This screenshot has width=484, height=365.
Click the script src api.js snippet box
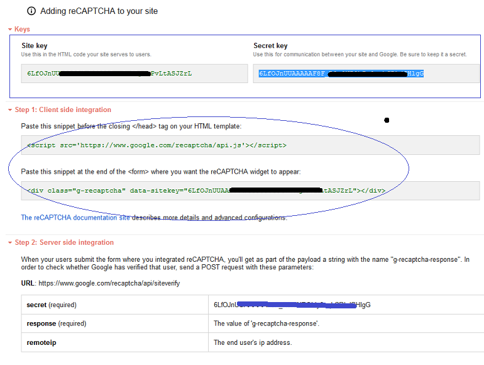[x=250, y=145]
